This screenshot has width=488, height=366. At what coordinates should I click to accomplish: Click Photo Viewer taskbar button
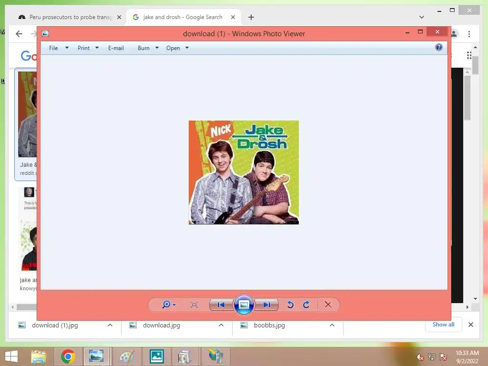click(x=96, y=356)
